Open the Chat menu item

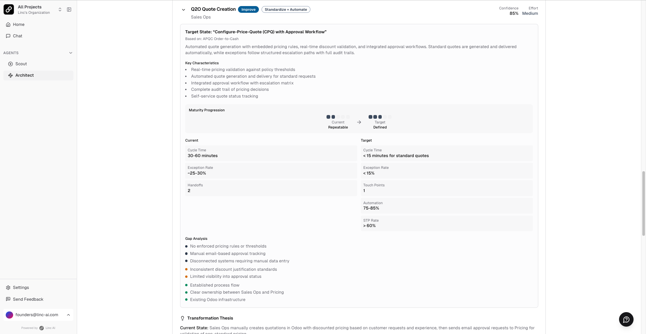tap(18, 36)
